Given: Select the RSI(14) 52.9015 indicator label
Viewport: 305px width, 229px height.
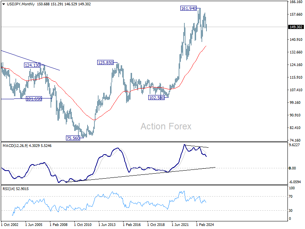Looking at the screenshot, I should [16, 189].
